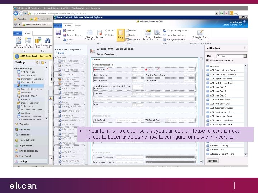Screen dimensions: 258x193
Task: Select Relationships in navigation list
Action: 69,79
